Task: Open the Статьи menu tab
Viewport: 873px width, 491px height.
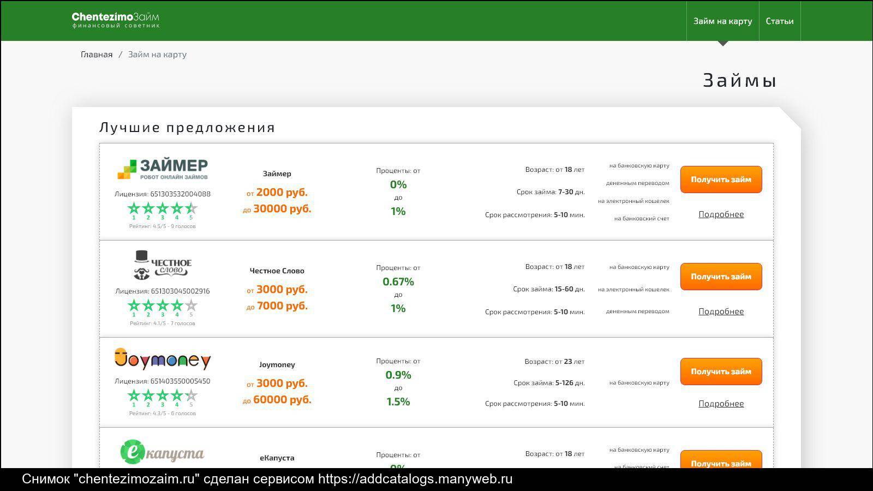Action: [x=780, y=21]
